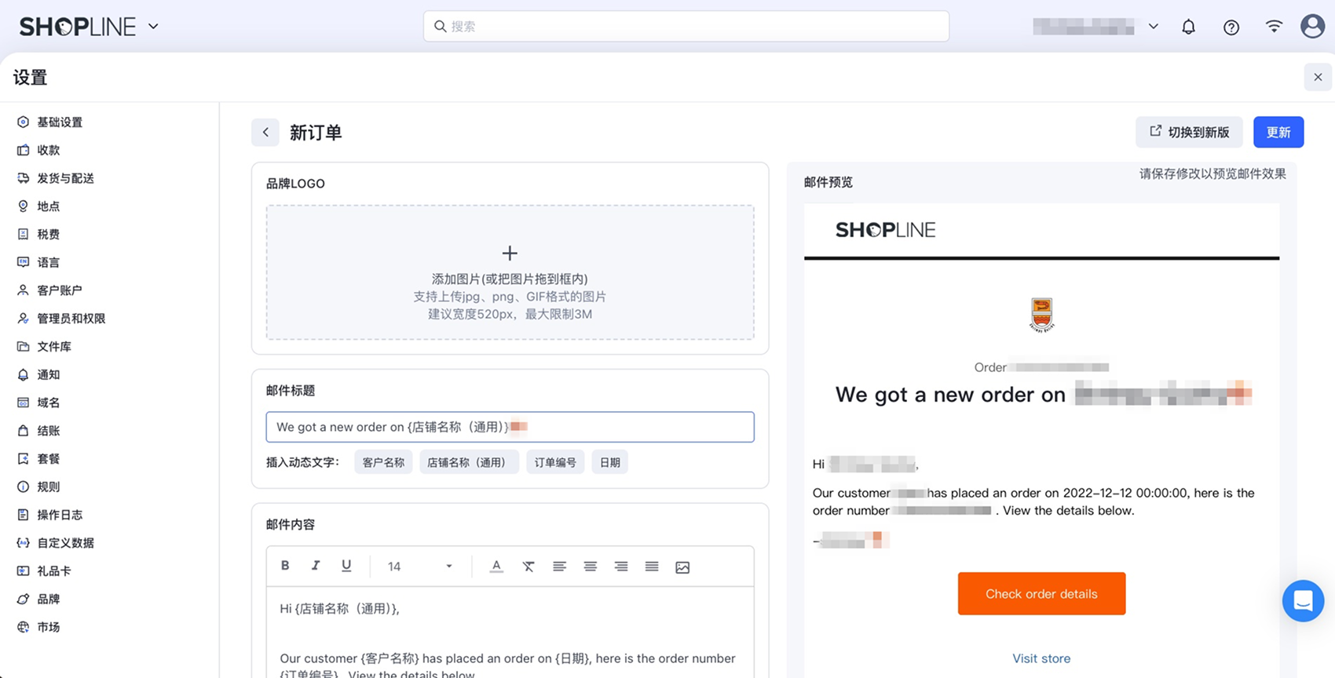Click the Visit store link
Viewport: 1335px width, 678px height.
point(1041,658)
